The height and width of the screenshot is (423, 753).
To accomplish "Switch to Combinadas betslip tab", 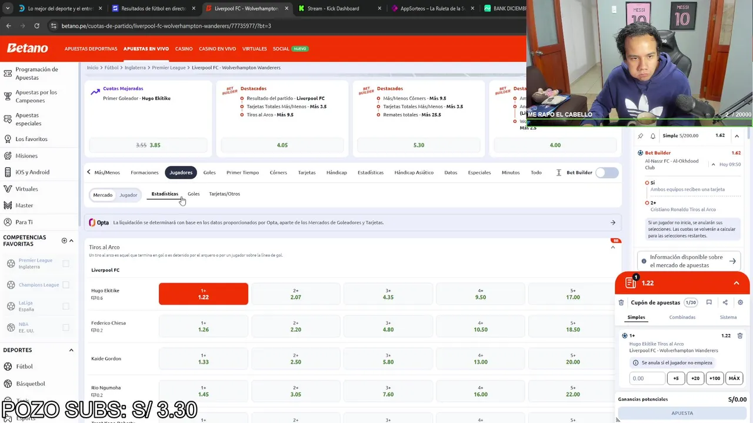I will point(682,317).
